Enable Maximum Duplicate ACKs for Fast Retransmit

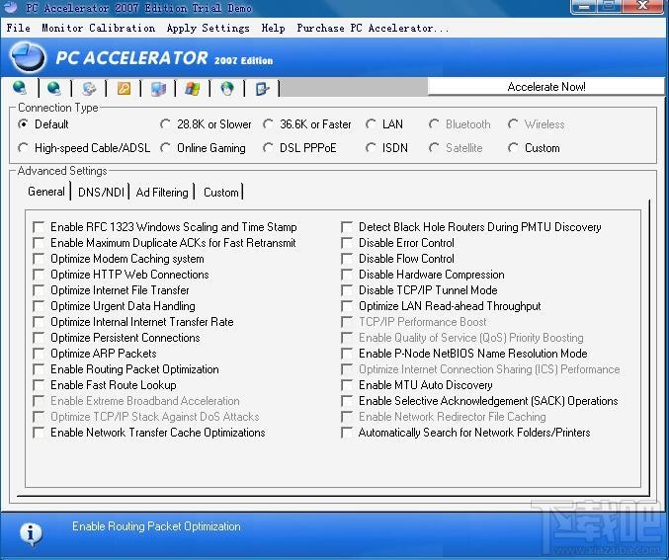tap(39, 243)
